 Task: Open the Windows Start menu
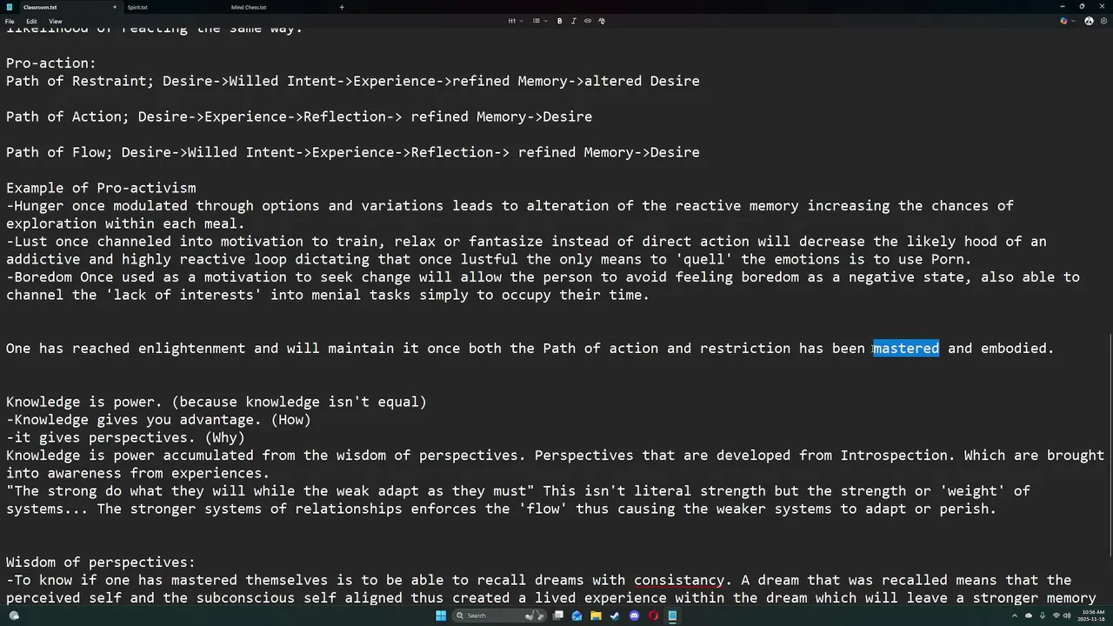pyautogui.click(x=441, y=616)
